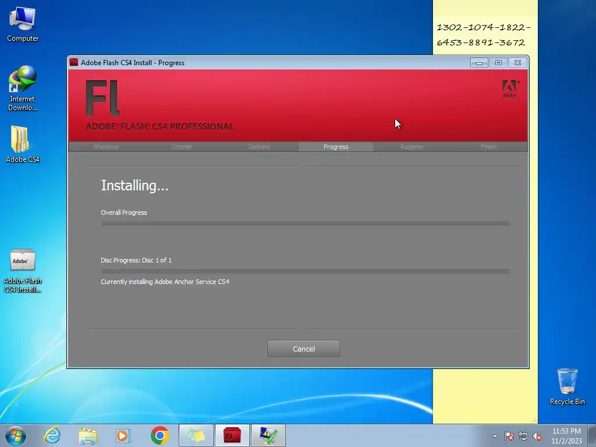Open Windows Explorer from the taskbar
Screen dimensions: 596x447
tap(88, 435)
